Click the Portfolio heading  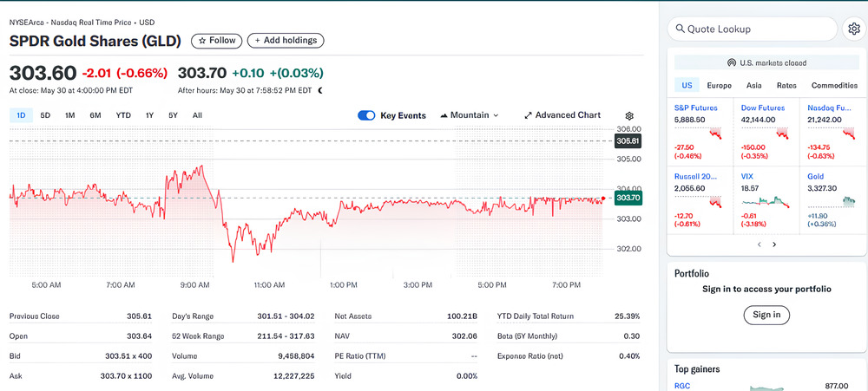692,273
